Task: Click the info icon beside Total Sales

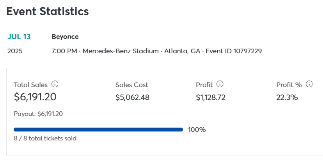Action: (x=55, y=84)
